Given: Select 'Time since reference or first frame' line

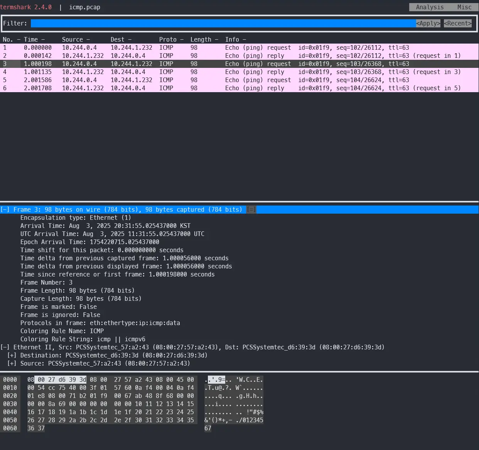Looking at the screenshot, I should click(118, 274).
